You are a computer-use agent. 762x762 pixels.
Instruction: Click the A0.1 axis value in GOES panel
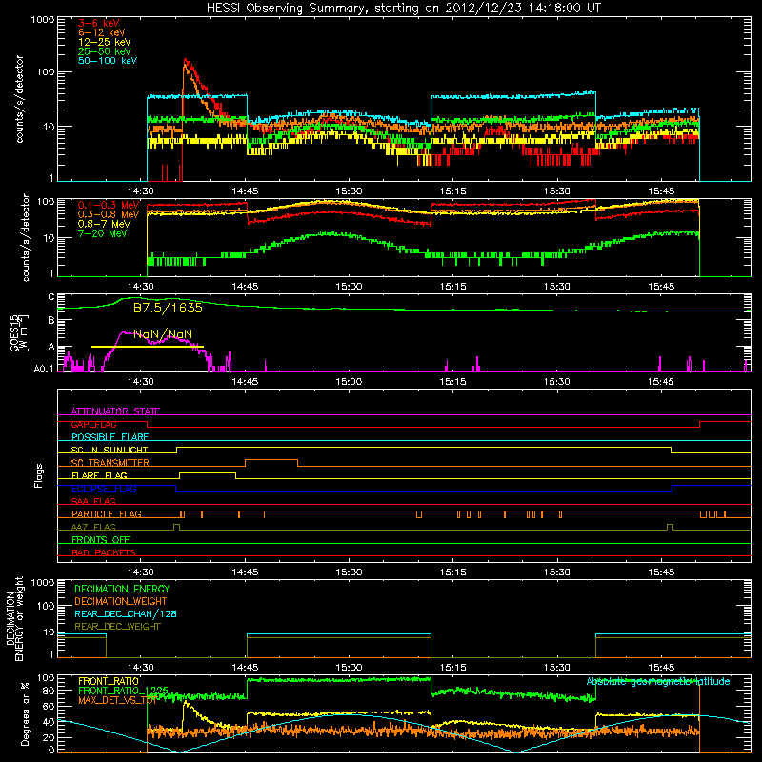coord(44,370)
